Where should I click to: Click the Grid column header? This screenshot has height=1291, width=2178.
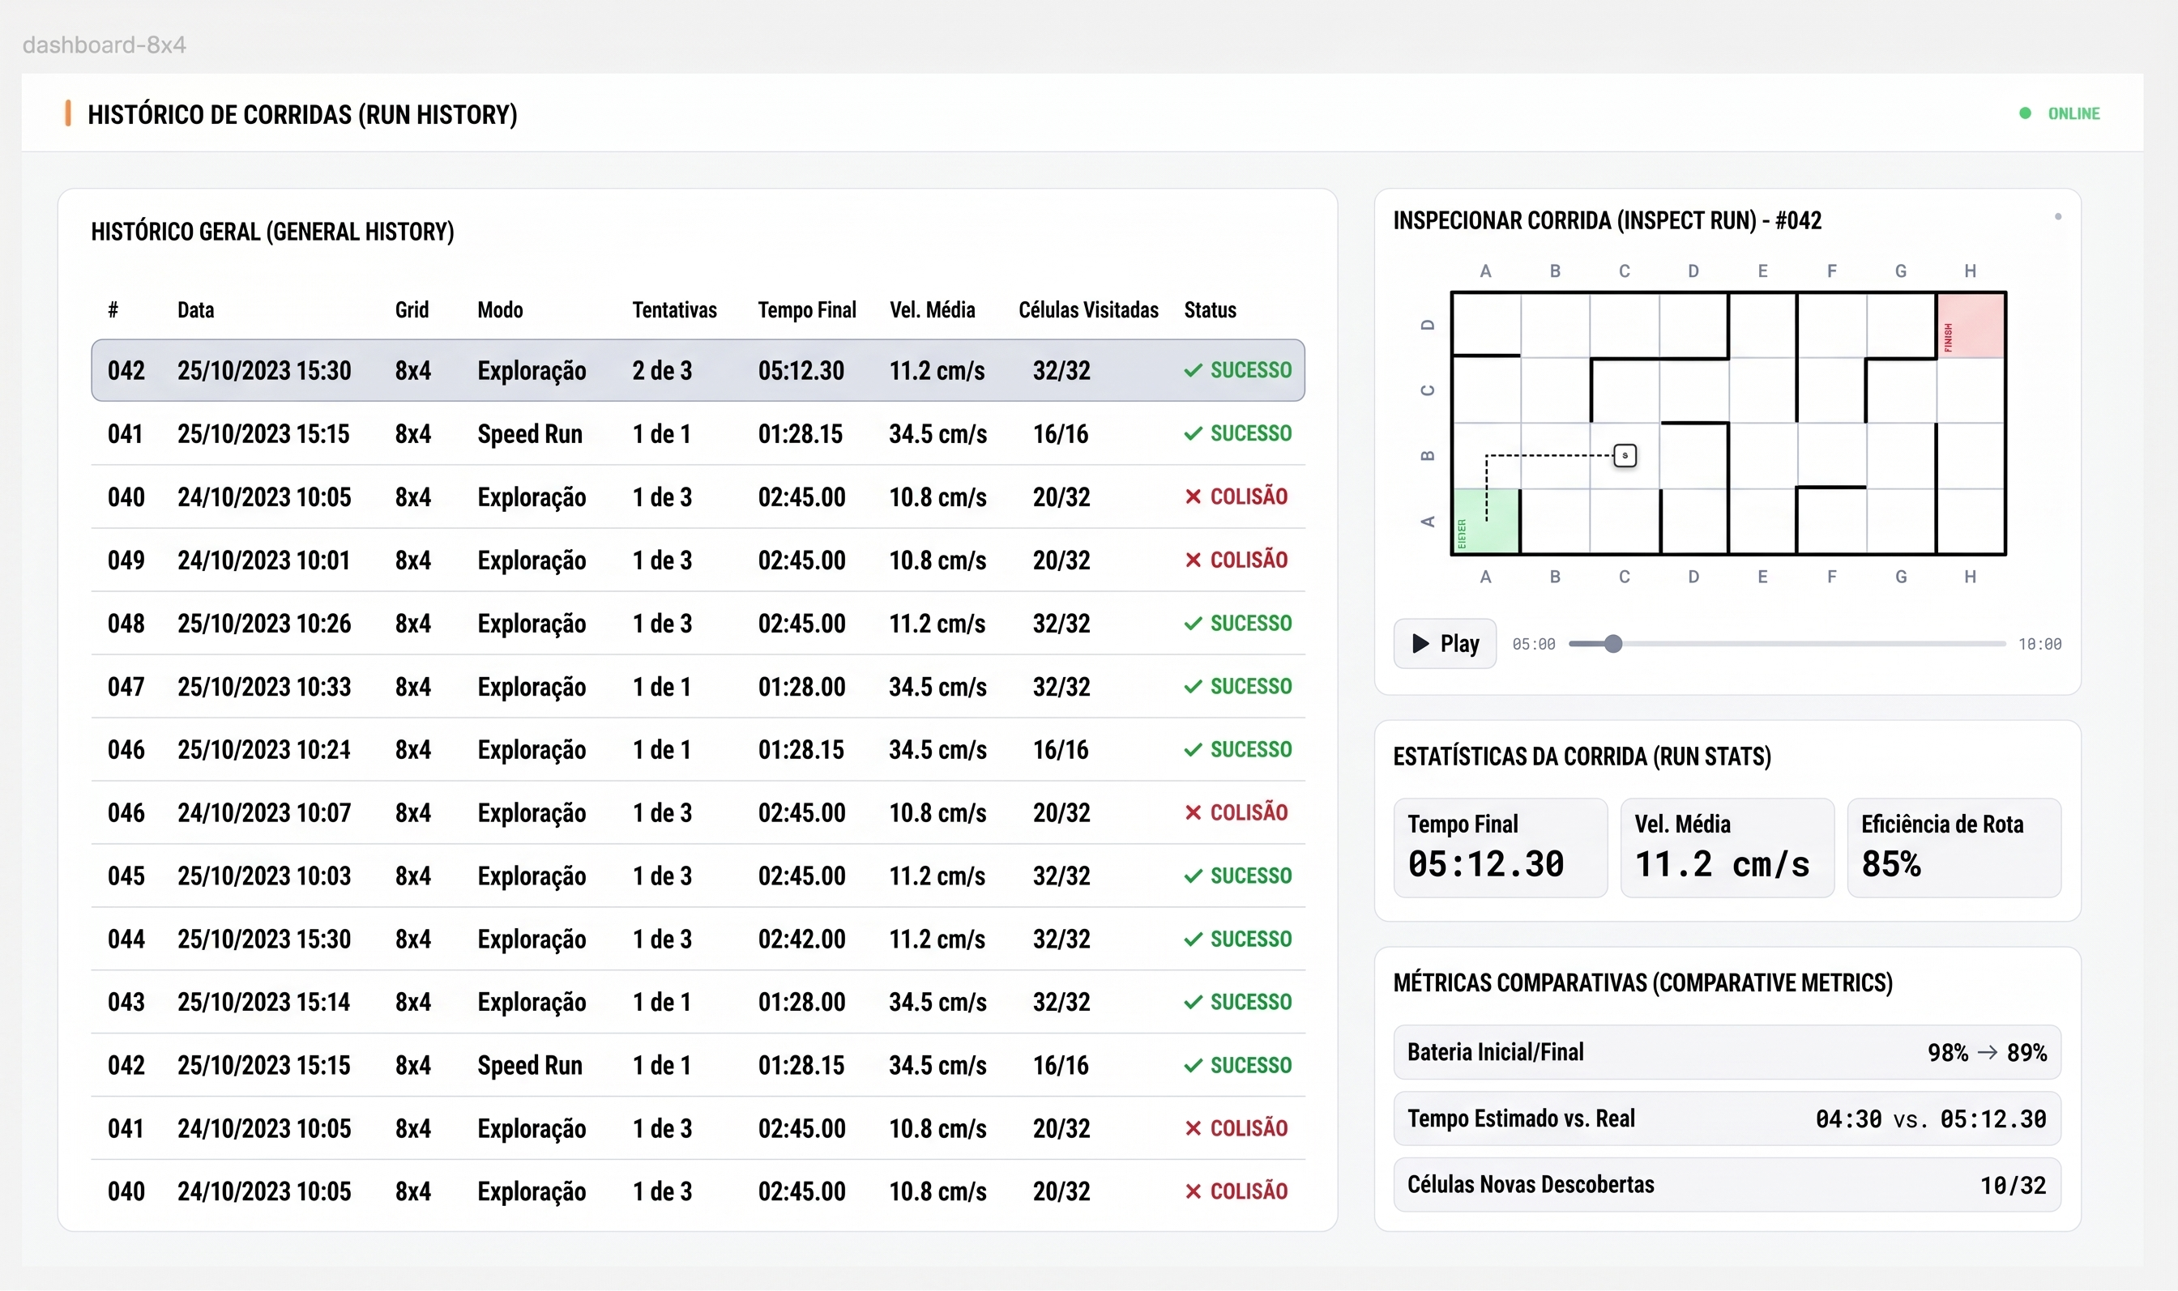click(x=412, y=309)
